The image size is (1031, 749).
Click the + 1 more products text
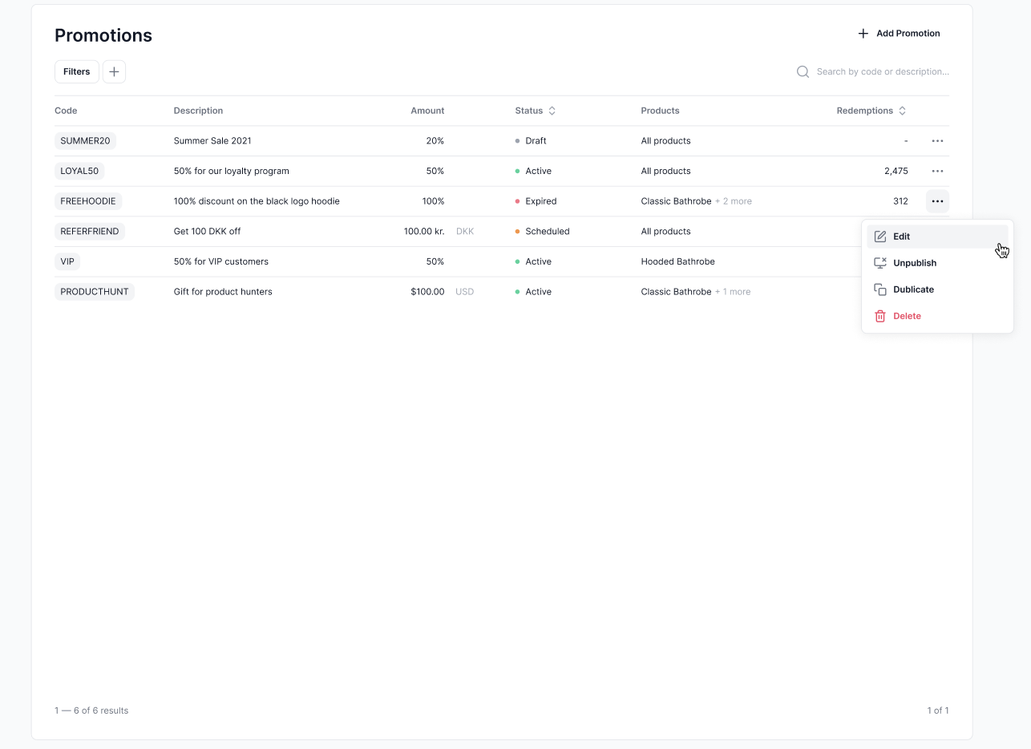(x=733, y=292)
